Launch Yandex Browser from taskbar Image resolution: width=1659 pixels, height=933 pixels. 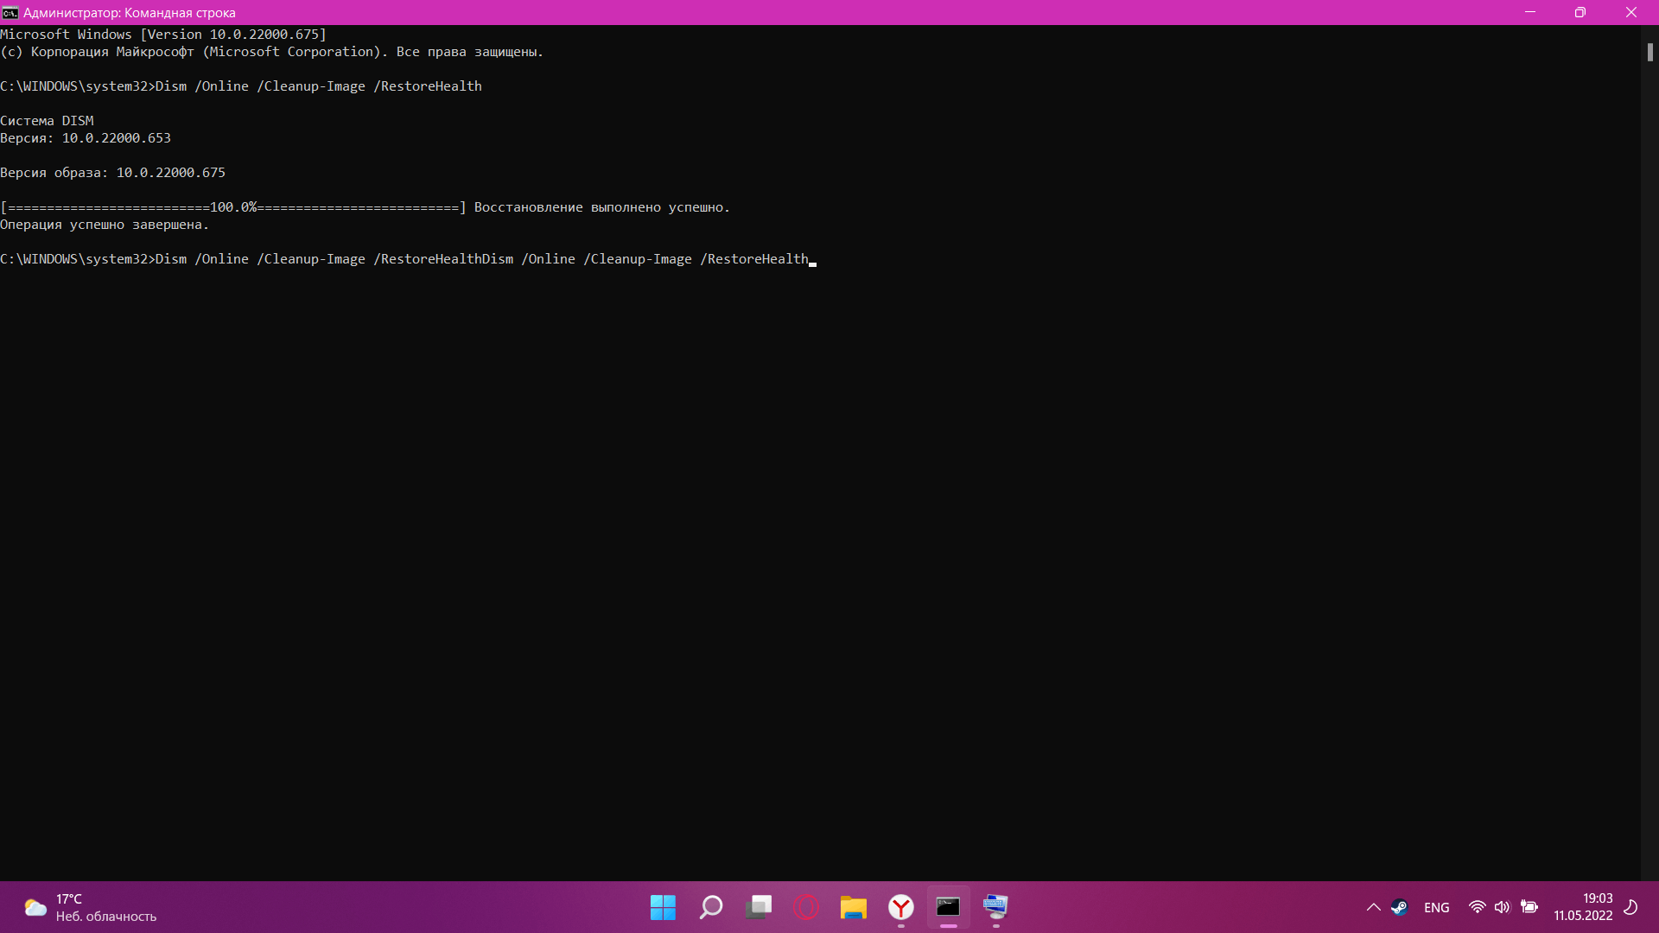point(901,907)
